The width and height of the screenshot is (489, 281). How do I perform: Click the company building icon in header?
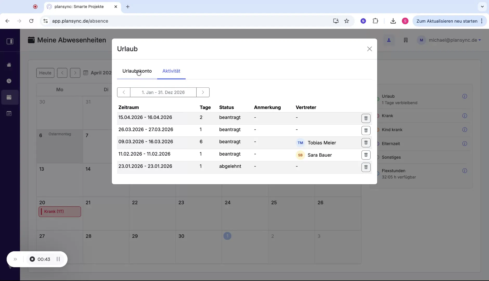pyautogui.click(x=406, y=40)
